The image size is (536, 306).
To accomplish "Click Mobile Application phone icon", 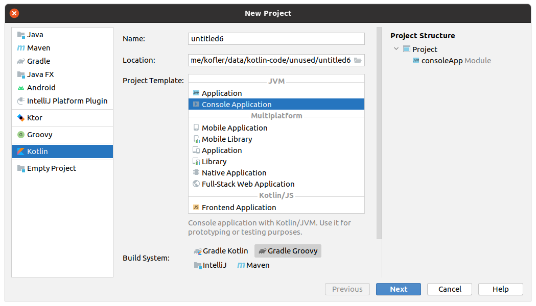I will point(196,127).
